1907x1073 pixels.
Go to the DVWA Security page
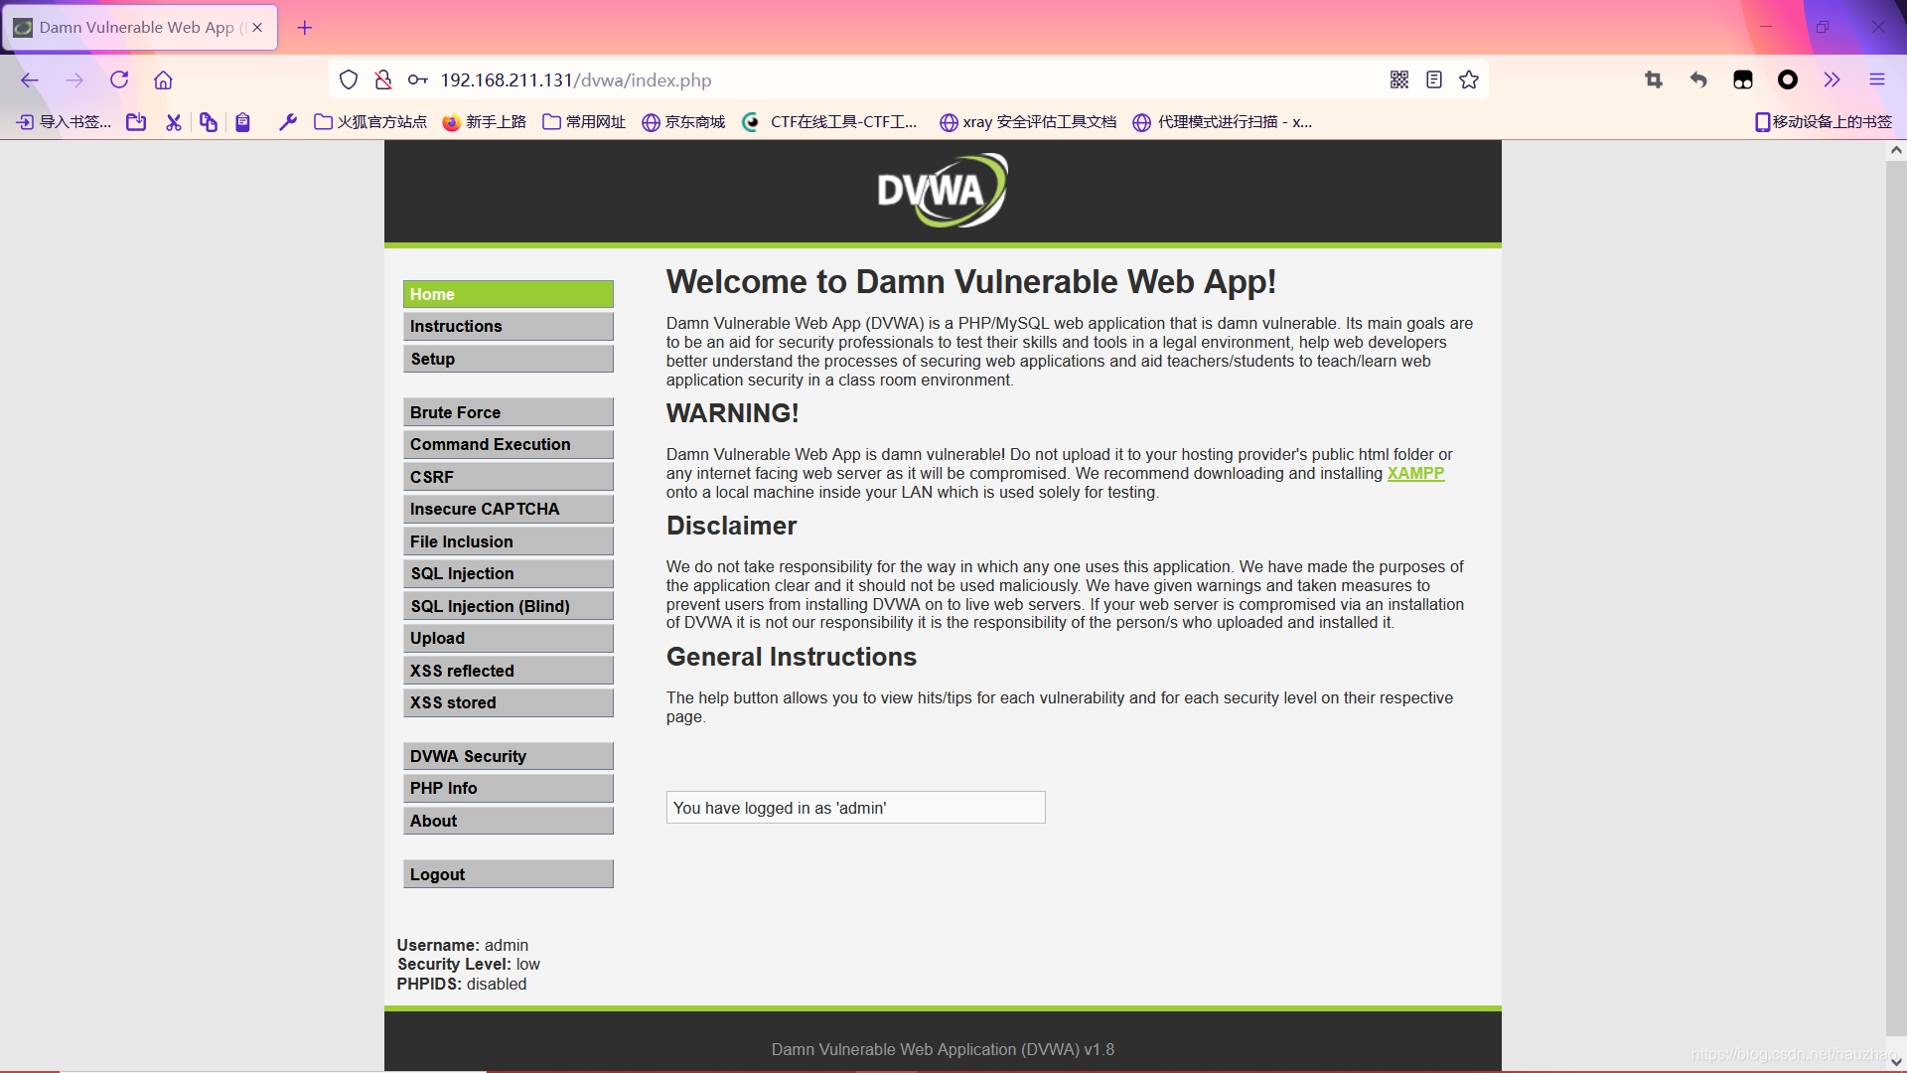(508, 757)
